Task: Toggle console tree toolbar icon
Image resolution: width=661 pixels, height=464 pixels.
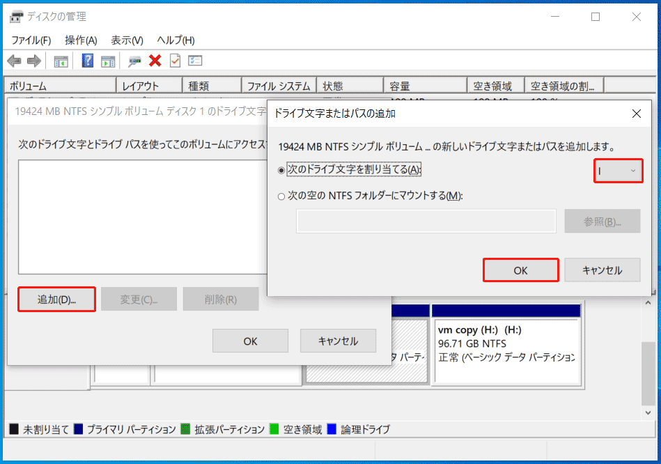Action: pyautogui.click(x=61, y=61)
